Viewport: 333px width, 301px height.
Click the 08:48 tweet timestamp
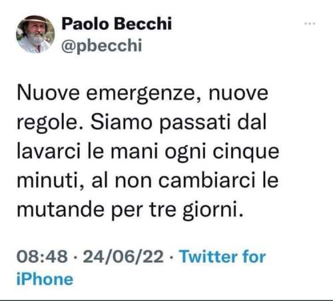42,256
